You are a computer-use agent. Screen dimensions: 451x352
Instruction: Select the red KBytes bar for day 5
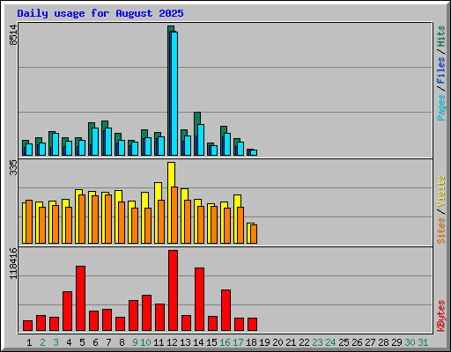tap(81, 298)
